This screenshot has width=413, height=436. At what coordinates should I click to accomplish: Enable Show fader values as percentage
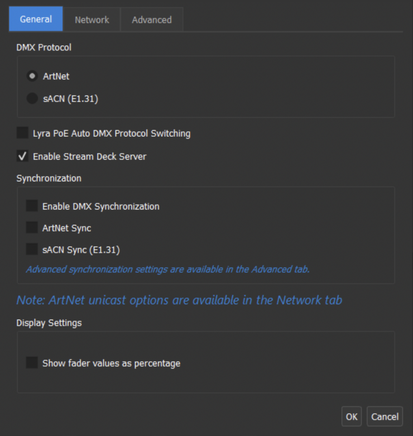click(32, 363)
